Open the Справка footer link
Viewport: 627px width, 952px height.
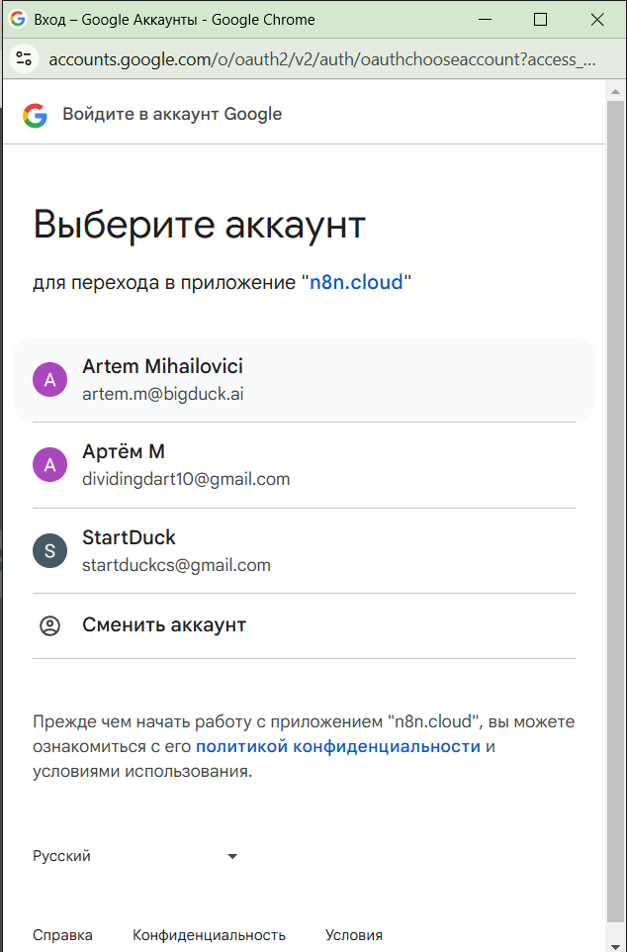point(62,935)
